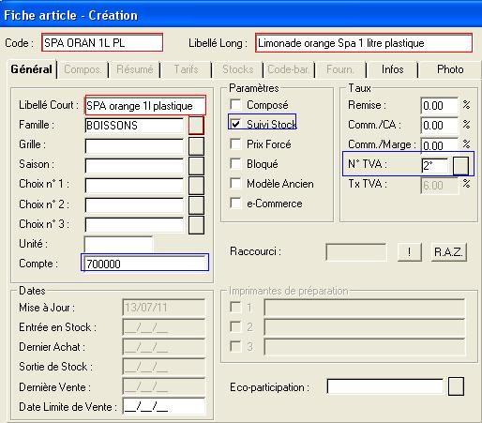Image resolution: width=482 pixels, height=423 pixels.
Task: Click the Date Limite de Vente field
Action: (164, 406)
